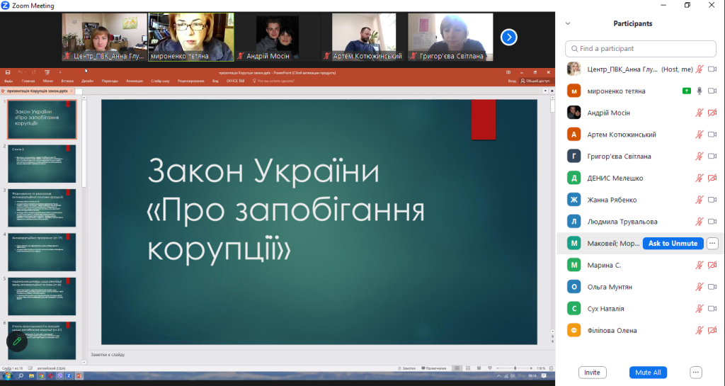Open more options next to Mute All

point(695,373)
